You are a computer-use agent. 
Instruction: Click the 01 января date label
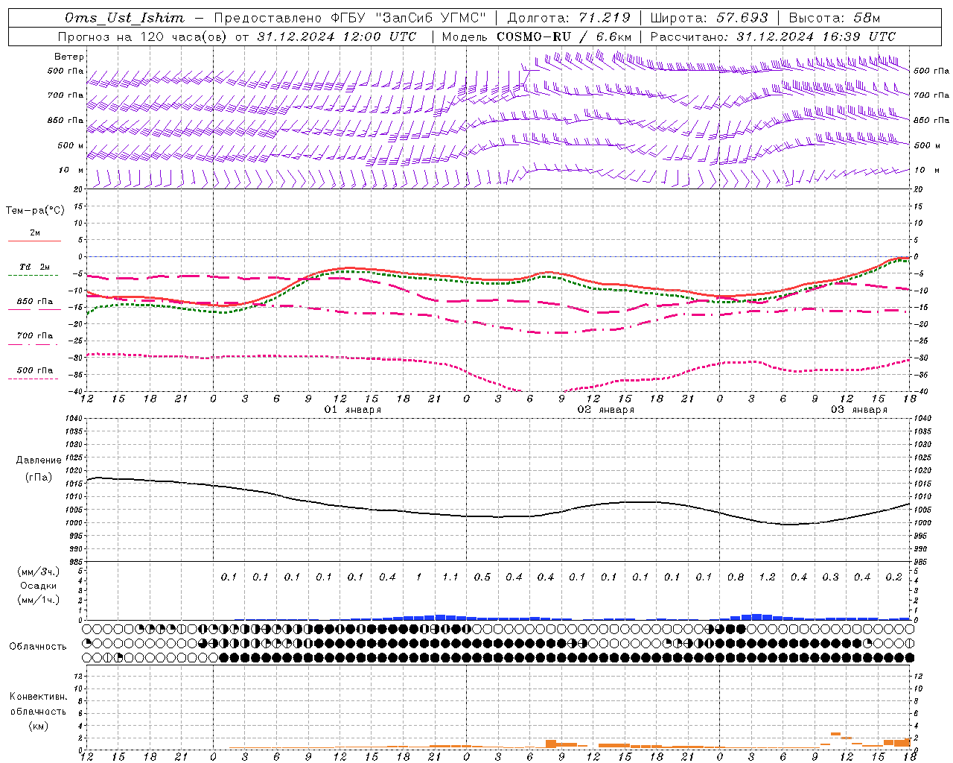coord(353,410)
